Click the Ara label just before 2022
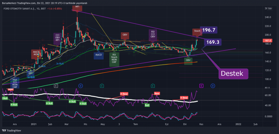The height and width of the screenshot is (134, 279). click(x=219, y=124)
